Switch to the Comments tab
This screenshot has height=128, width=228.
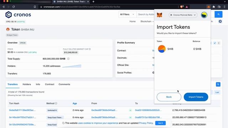point(64,84)
